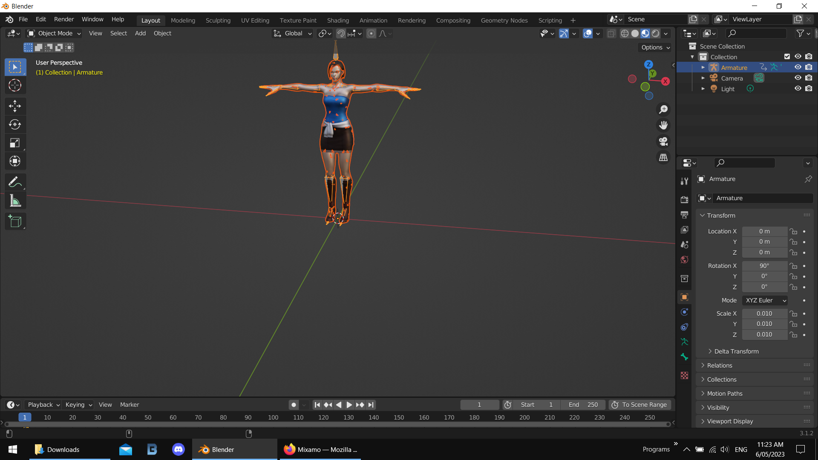This screenshot has height=460, width=818.
Task: Click the To Scene Range button
Action: click(x=639, y=405)
